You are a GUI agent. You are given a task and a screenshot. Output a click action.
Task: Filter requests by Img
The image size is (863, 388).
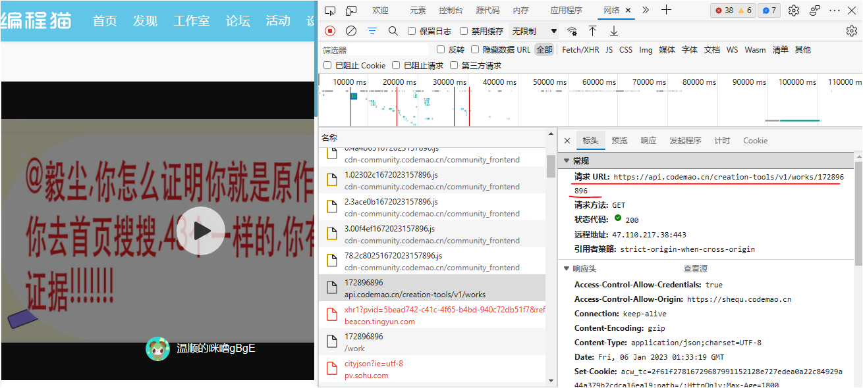tap(646, 50)
